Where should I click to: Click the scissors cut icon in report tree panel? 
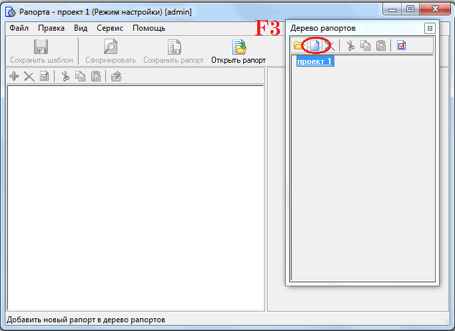[350, 45]
